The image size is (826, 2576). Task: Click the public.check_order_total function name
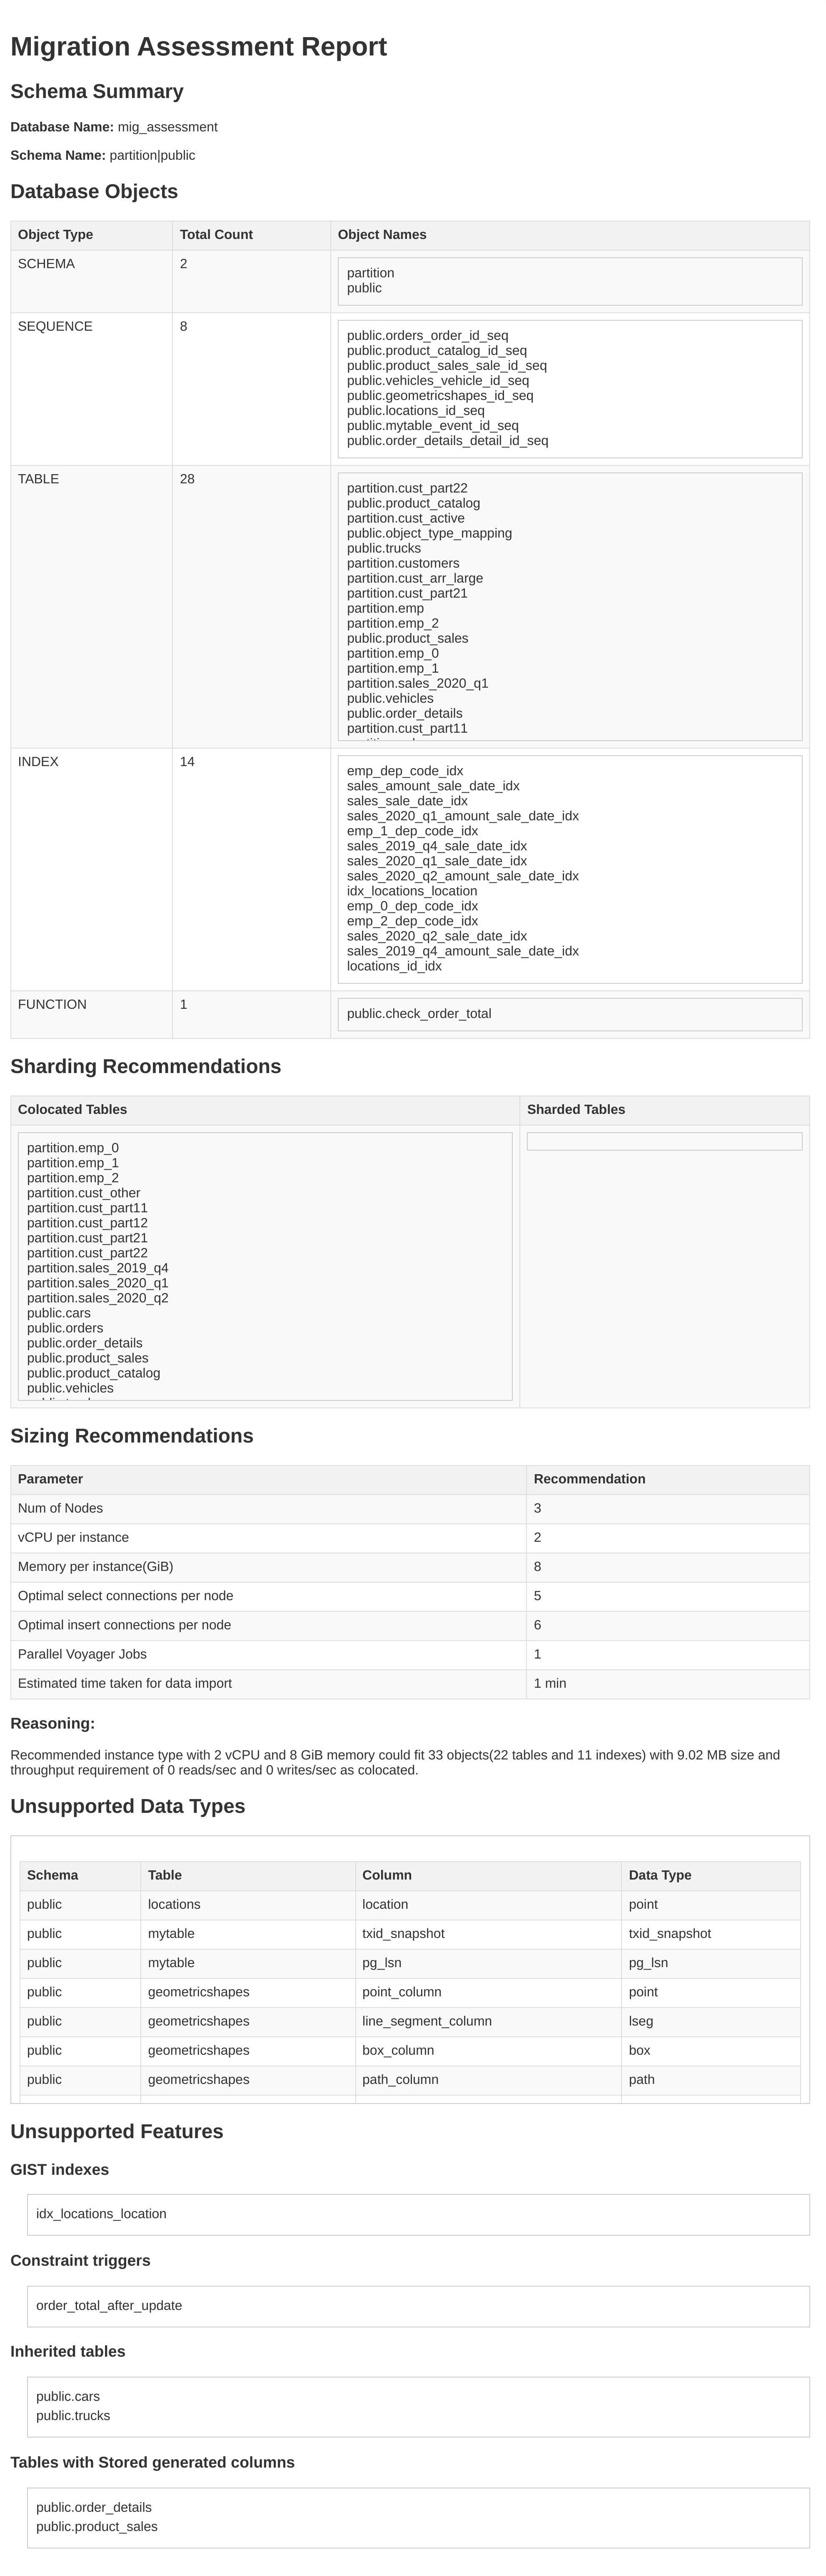click(419, 1014)
